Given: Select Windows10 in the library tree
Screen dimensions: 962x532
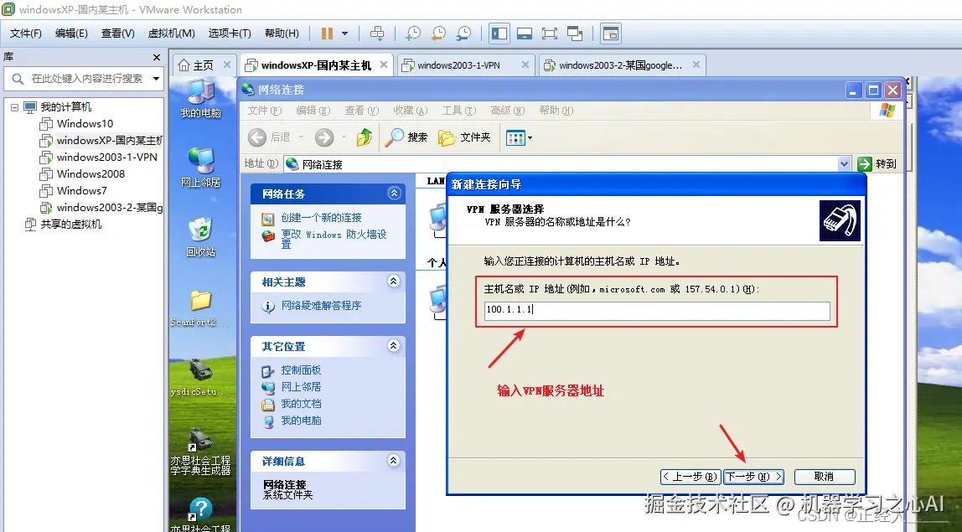Looking at the screenshot, I should [85, 123].
